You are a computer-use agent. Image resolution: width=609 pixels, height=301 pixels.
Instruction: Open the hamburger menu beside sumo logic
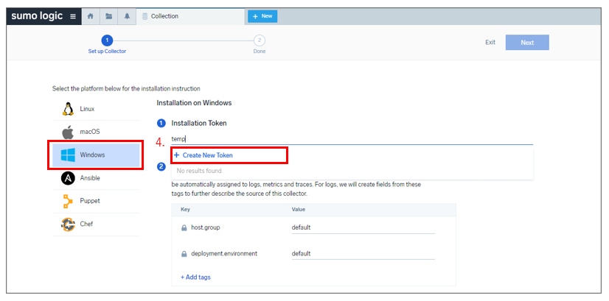(x=73, y=16)
